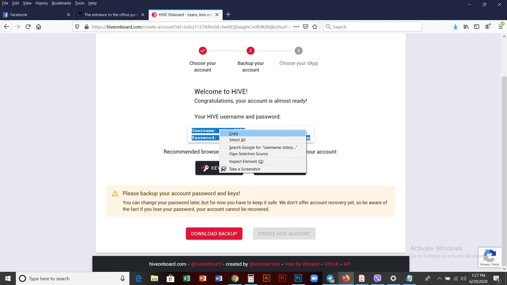Open Photoshop from the taskbar
The image size is (507, 285).
point(298,278)
